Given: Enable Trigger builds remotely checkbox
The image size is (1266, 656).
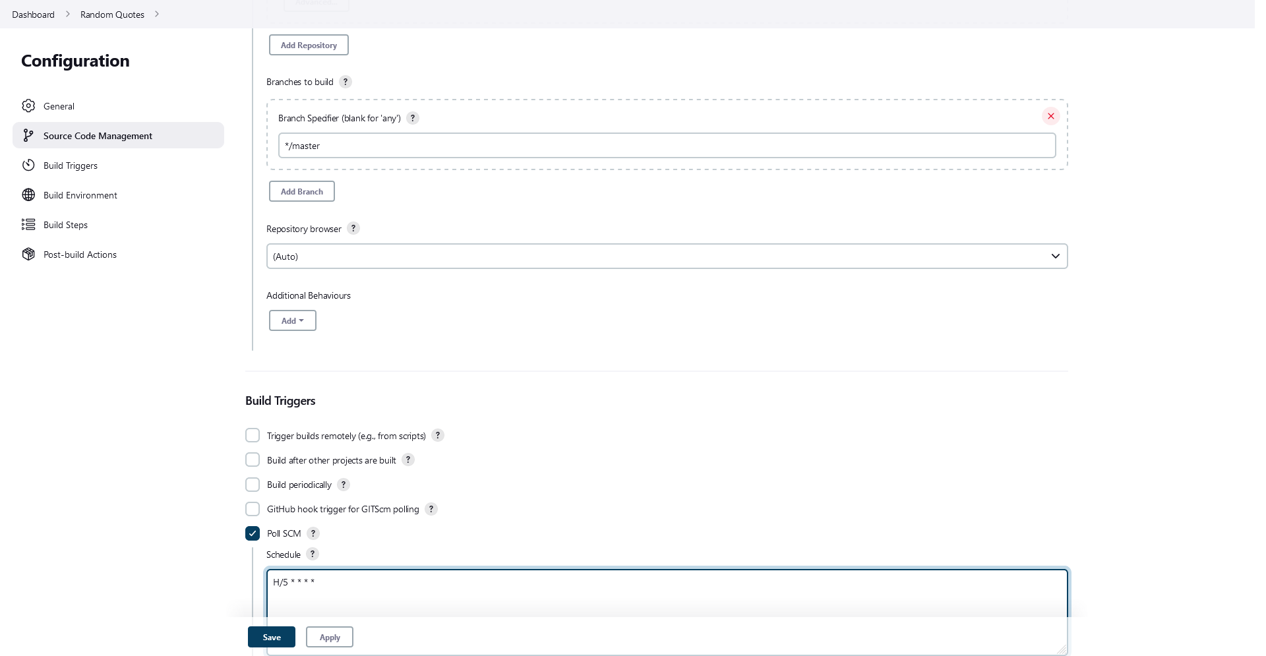Looking at the screenshot, I should [x=253, y=435].
